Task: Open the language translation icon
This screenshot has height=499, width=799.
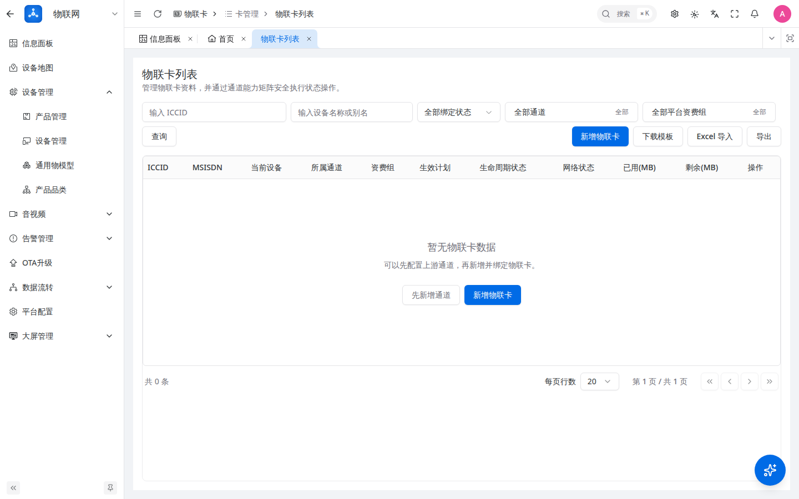Action: point(715,14)
